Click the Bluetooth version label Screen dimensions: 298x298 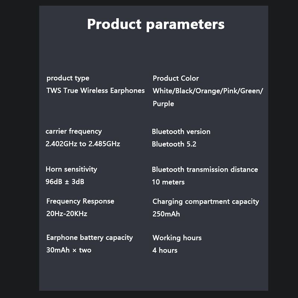(x=181, y=132)
